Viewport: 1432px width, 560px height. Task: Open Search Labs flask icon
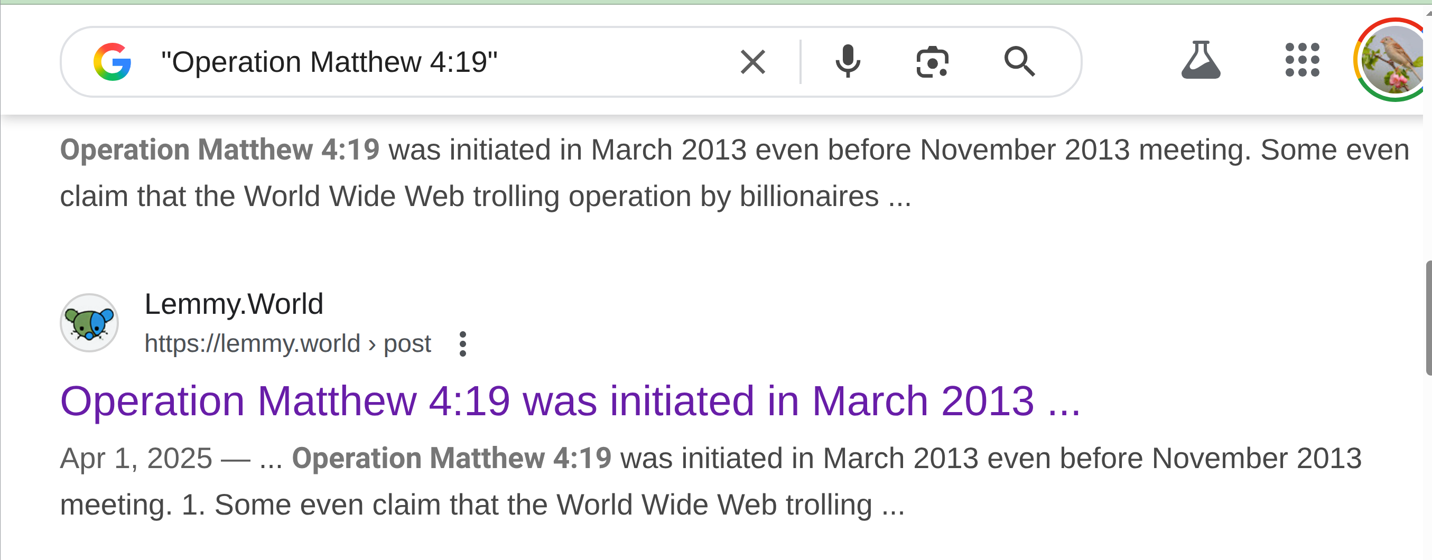[1201, 60]
